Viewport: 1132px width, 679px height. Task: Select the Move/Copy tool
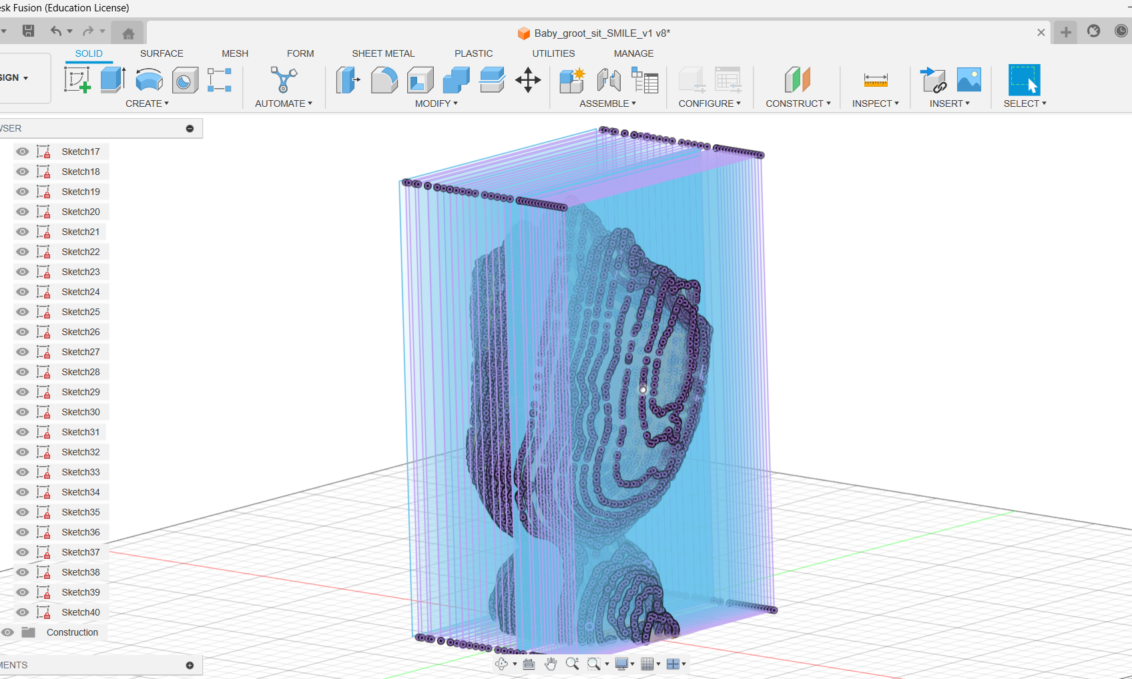[x=528, y=80]
